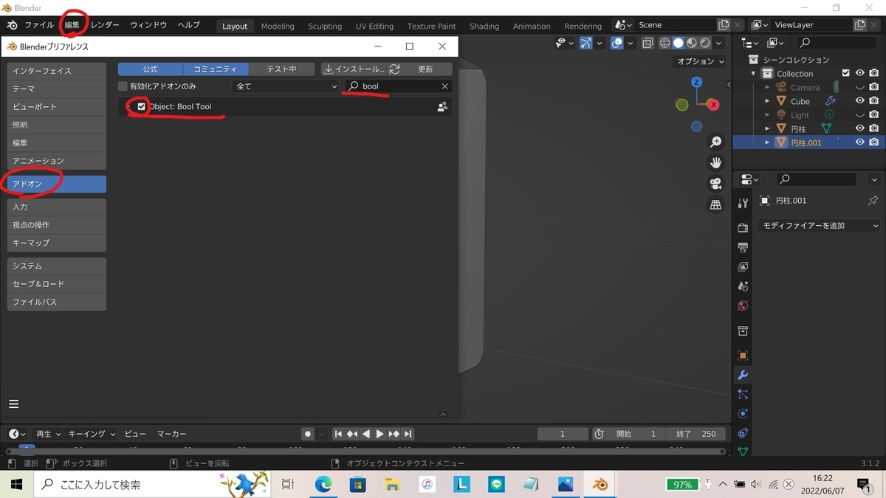This screenshot has width=886, height=498.
Task: Open the オプション dropdown in viewport
Action: tap(700, 61)
